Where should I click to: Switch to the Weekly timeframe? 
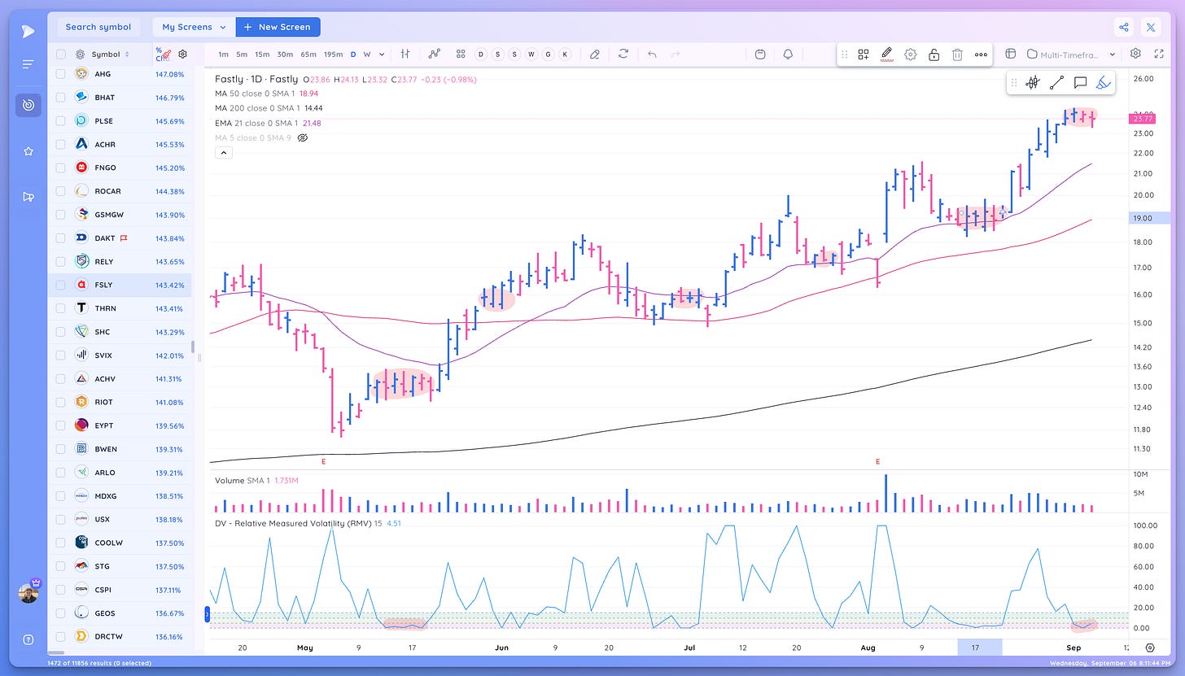tap(366, 54)
